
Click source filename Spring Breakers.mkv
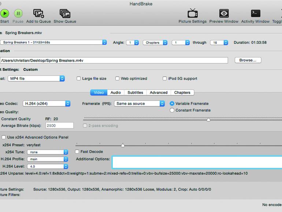(x=23, y=33)
